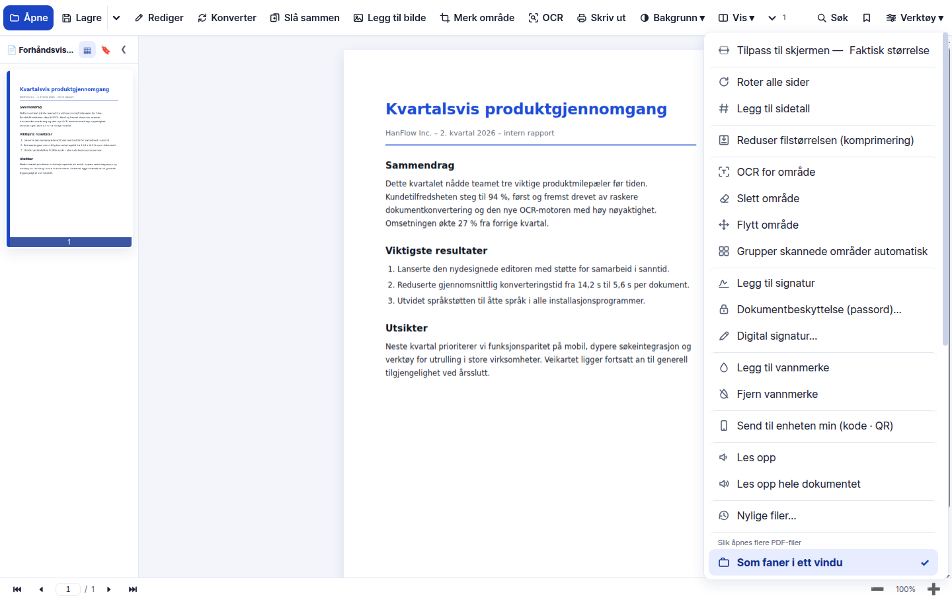Click Reduser filstørrelsen (komprimering)

click(823, 140)
